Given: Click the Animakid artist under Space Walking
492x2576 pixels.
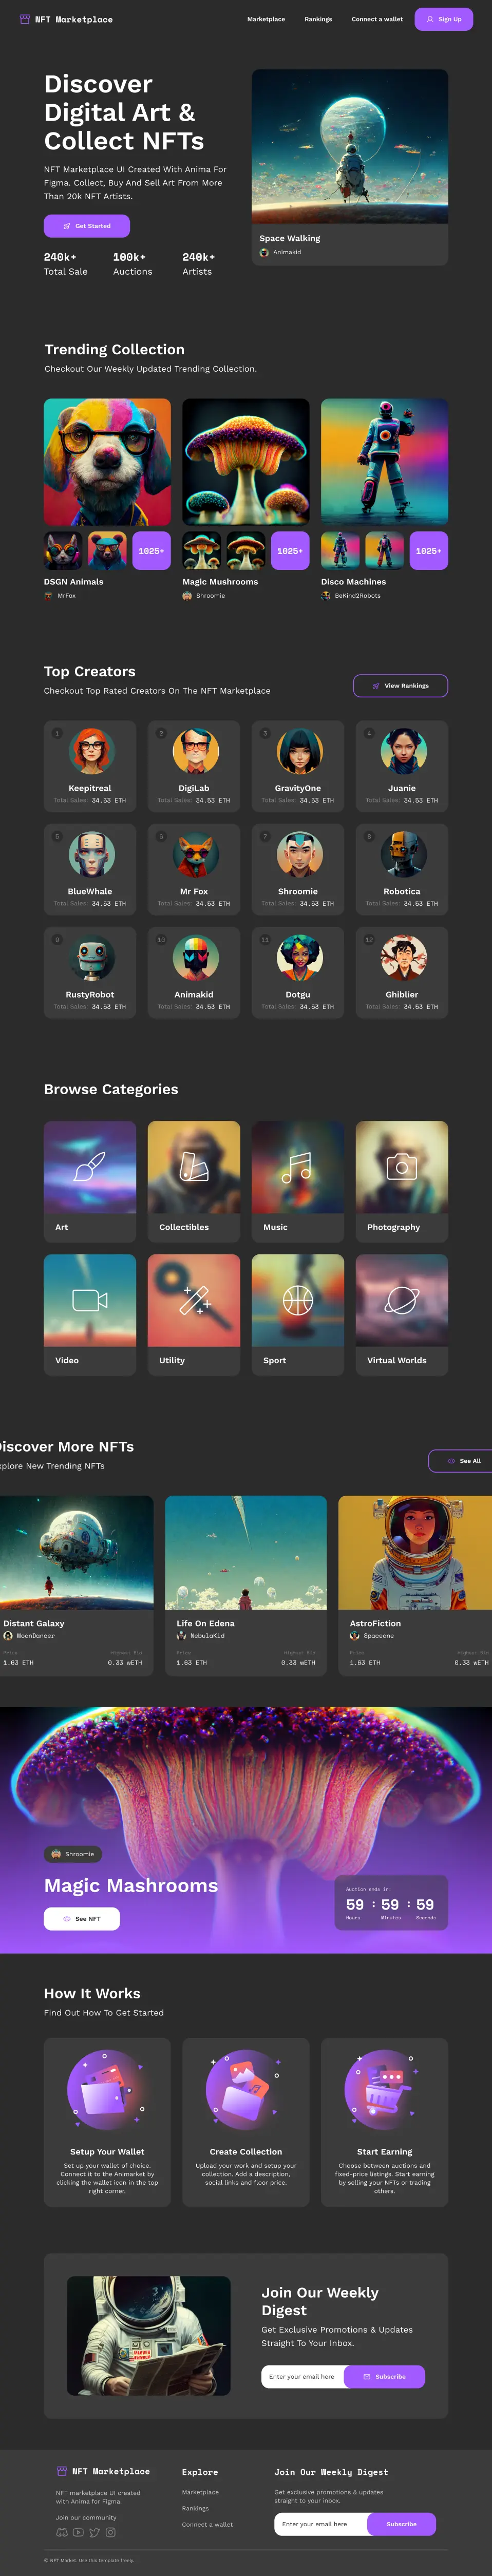Looking at the screenshot, I should click(x=281, y=252).
